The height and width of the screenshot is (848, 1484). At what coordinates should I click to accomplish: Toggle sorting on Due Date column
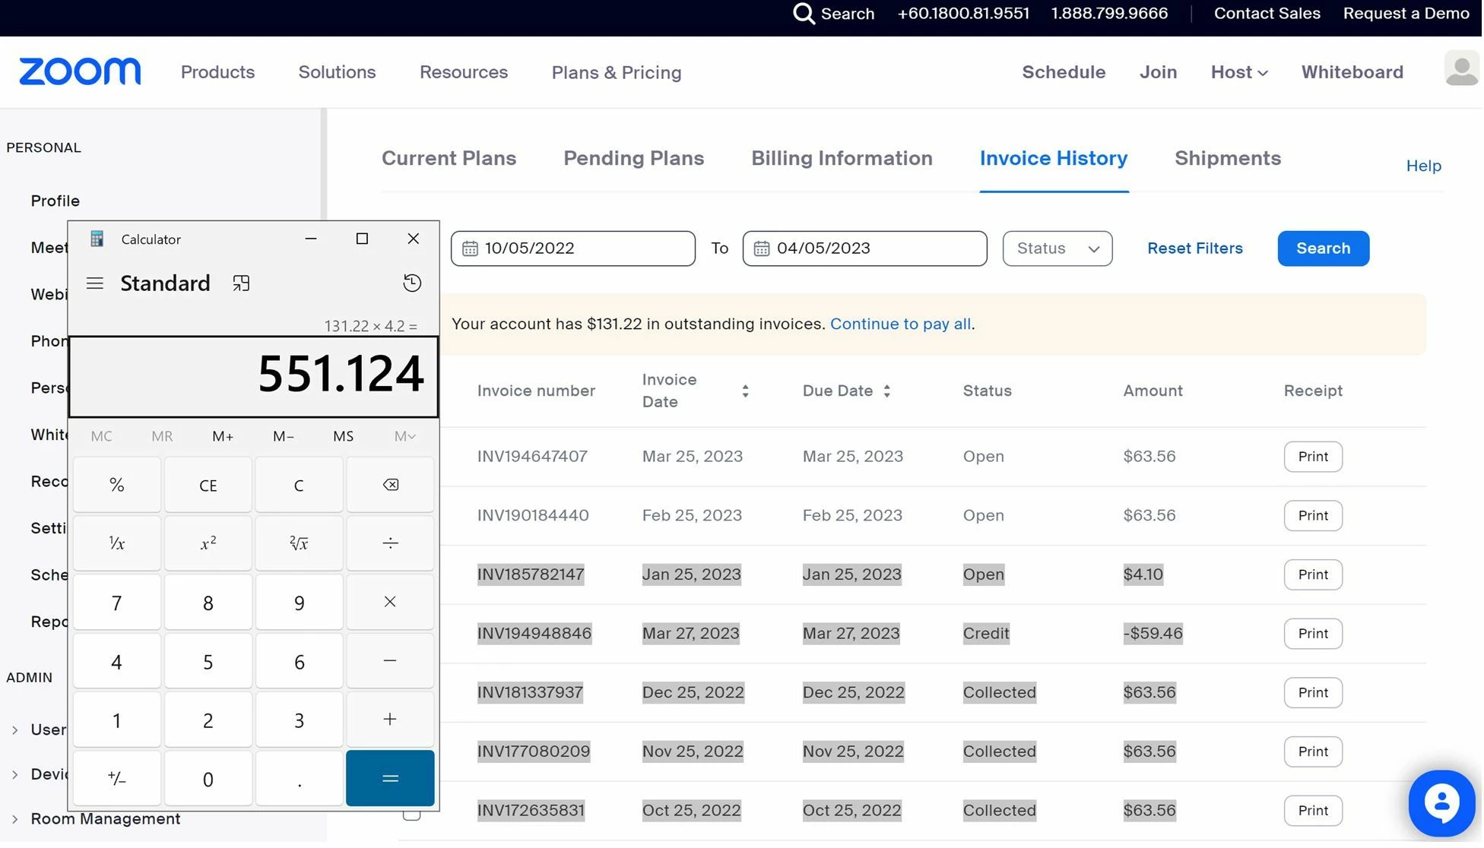(886, 391)
